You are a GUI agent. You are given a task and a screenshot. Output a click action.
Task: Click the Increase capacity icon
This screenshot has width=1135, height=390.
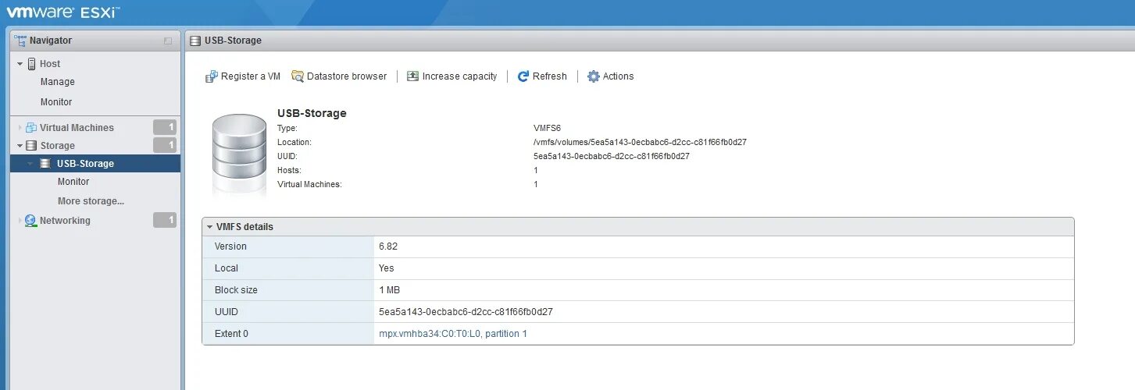(x=413, y=76)
